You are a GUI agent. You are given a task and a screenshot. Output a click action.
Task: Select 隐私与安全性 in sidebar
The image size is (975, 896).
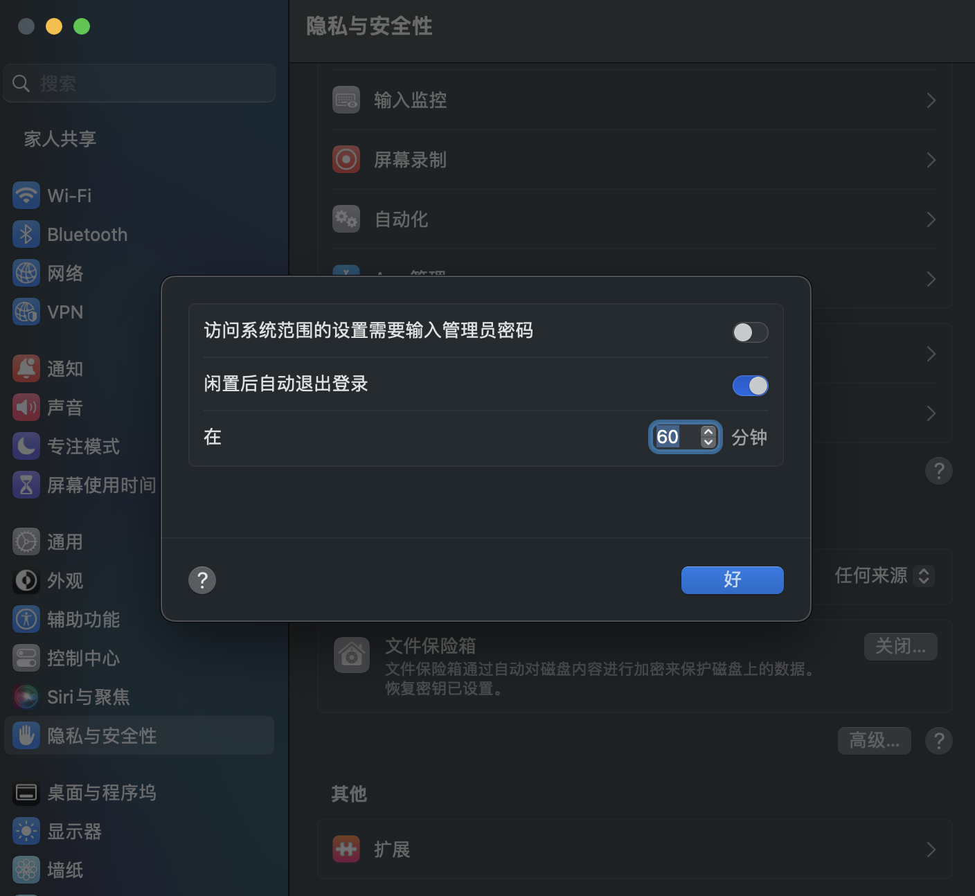pyautogui.click(x=138, y=735)
